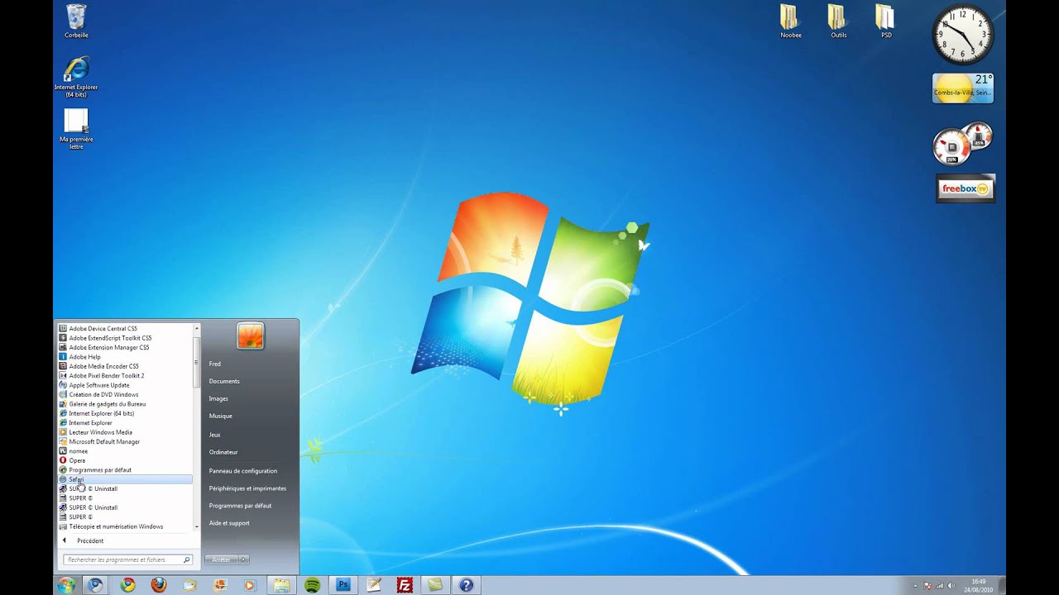Click programs list scroll-down arrow
Viewport: 1059px width, 595px height.
(x=196, y=526)
